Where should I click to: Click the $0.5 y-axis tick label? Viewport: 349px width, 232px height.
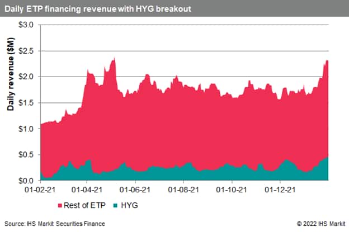28,154
